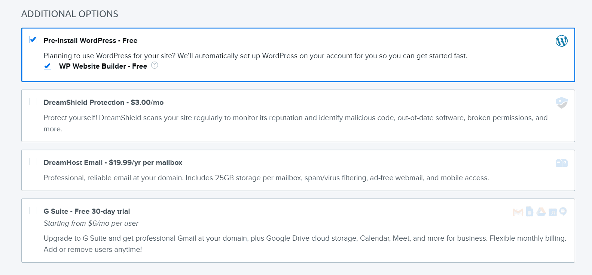Click 'DreamHost Email - $19.99/yr per mailbox' title
Image resolution: width=592 pixels, height=275 pixels.
[113, 162]
